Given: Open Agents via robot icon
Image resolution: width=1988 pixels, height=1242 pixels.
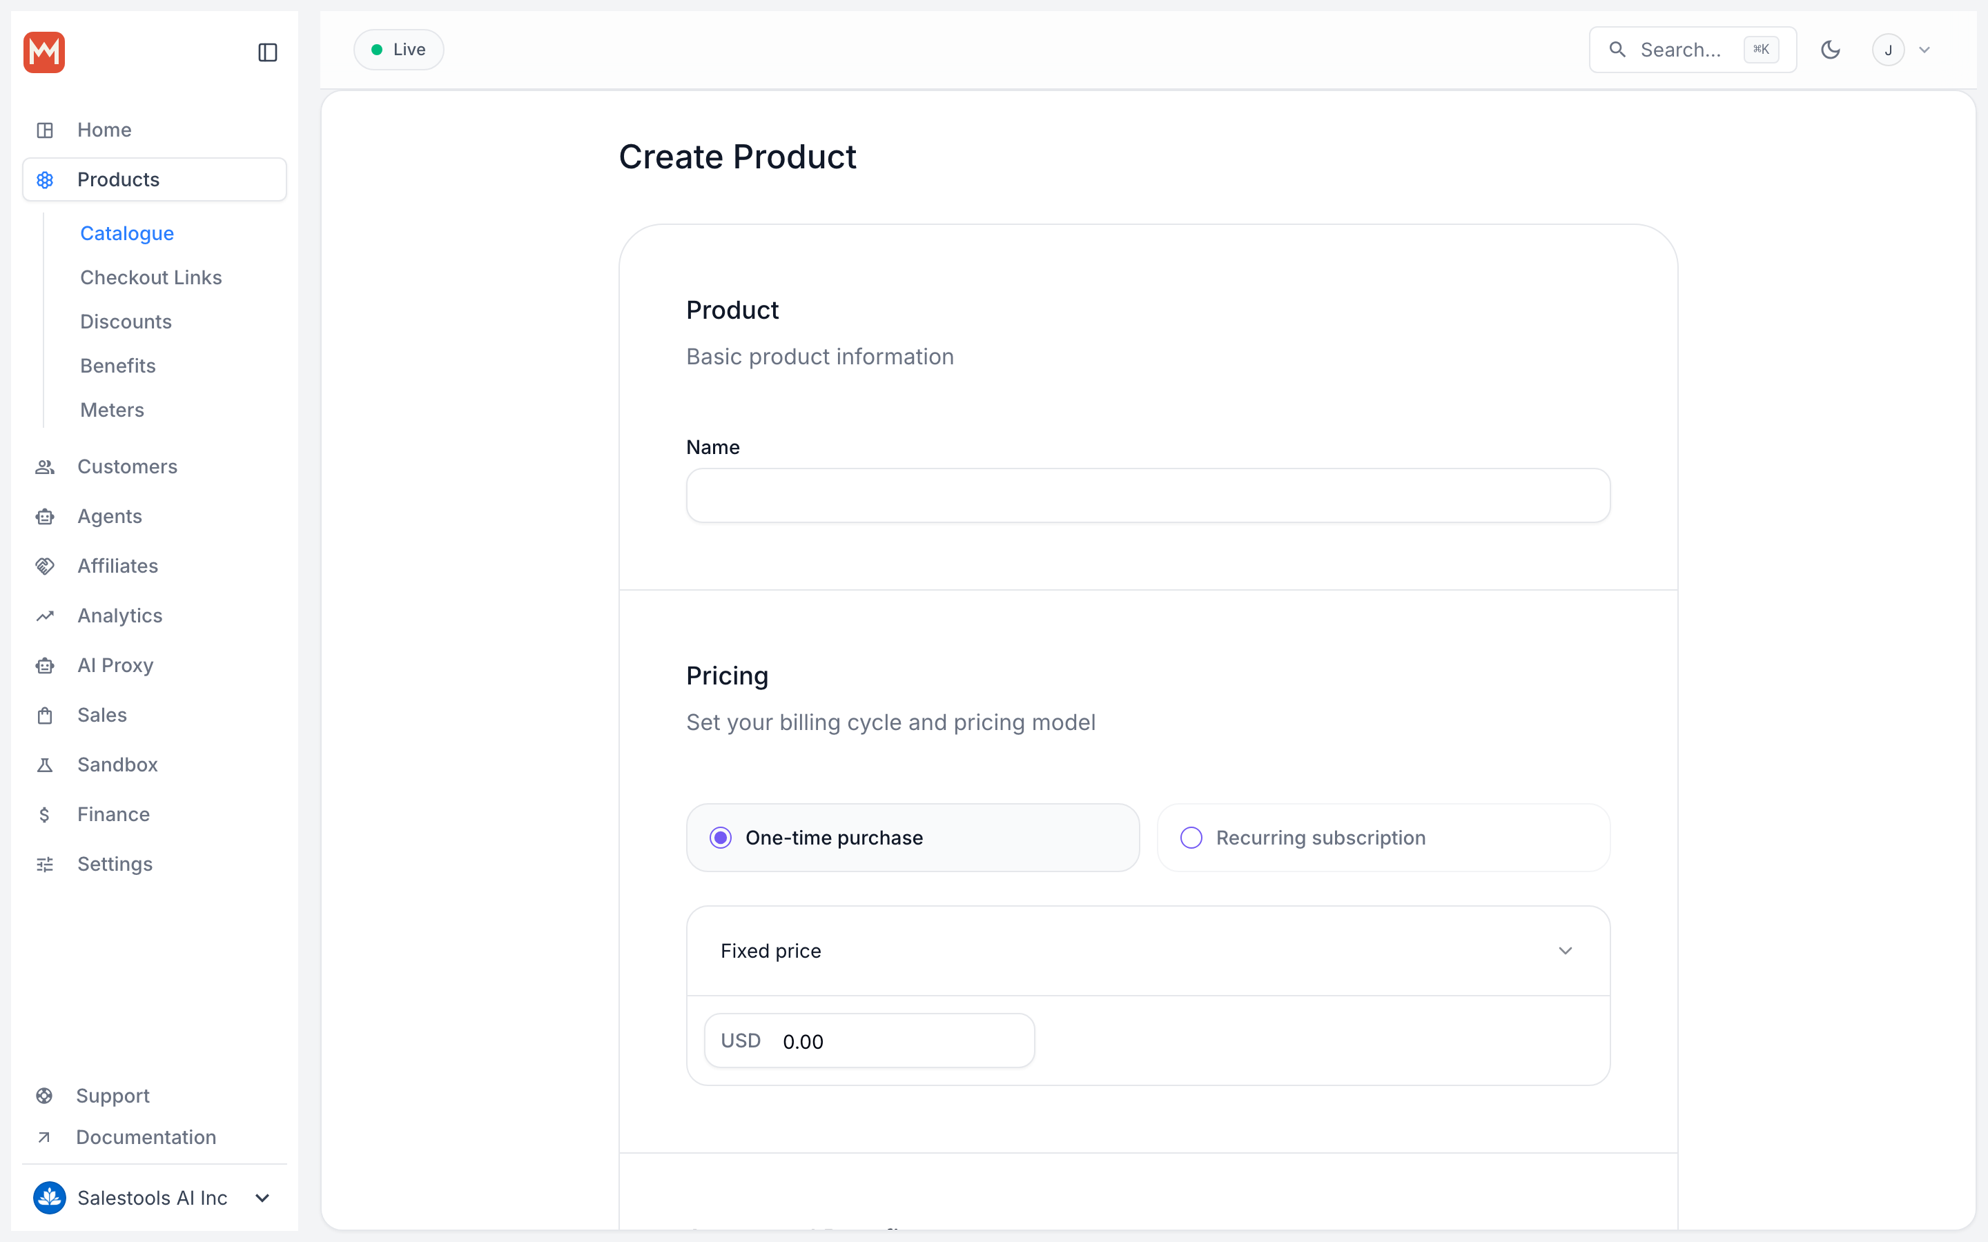Looking at the screenshot, I should pos(45,517).
